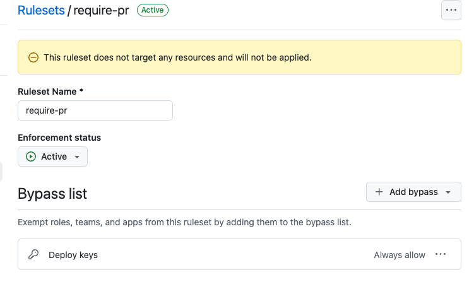The height and width of the screenshot is (289, 474).
Task: Click the play icon in Enforcement status
Action: (x=31, y=156)
